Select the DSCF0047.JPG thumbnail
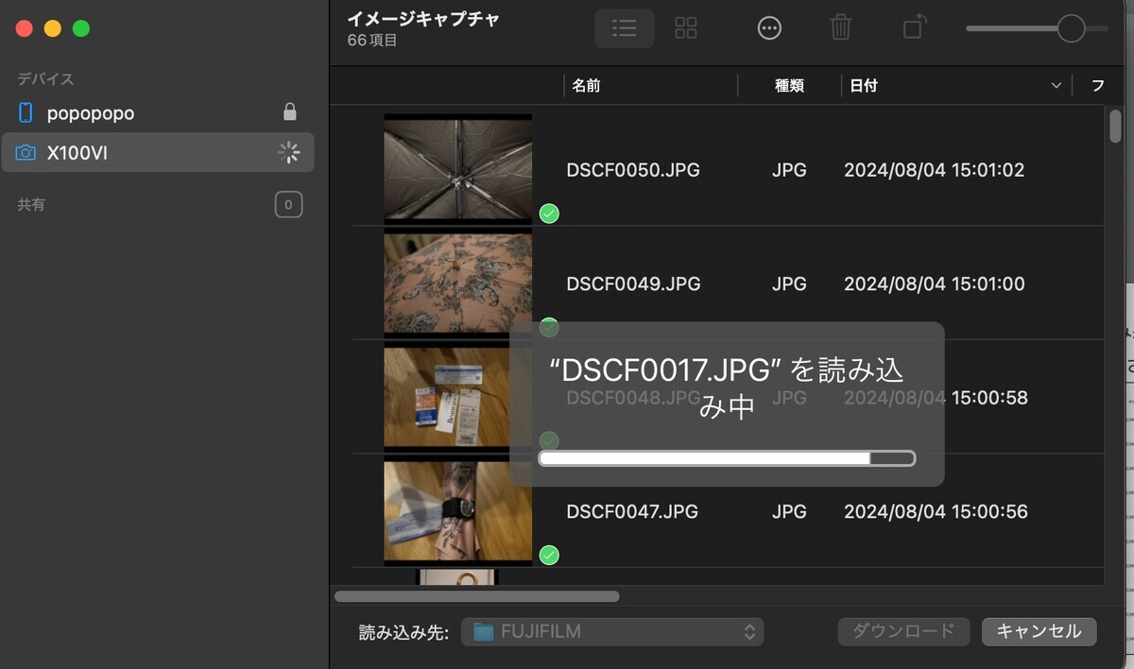The width and height of the screenshot is (1134, 669). 458,511
